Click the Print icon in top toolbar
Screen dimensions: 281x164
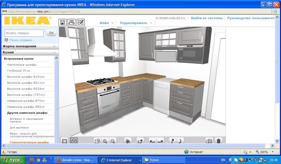72,22
